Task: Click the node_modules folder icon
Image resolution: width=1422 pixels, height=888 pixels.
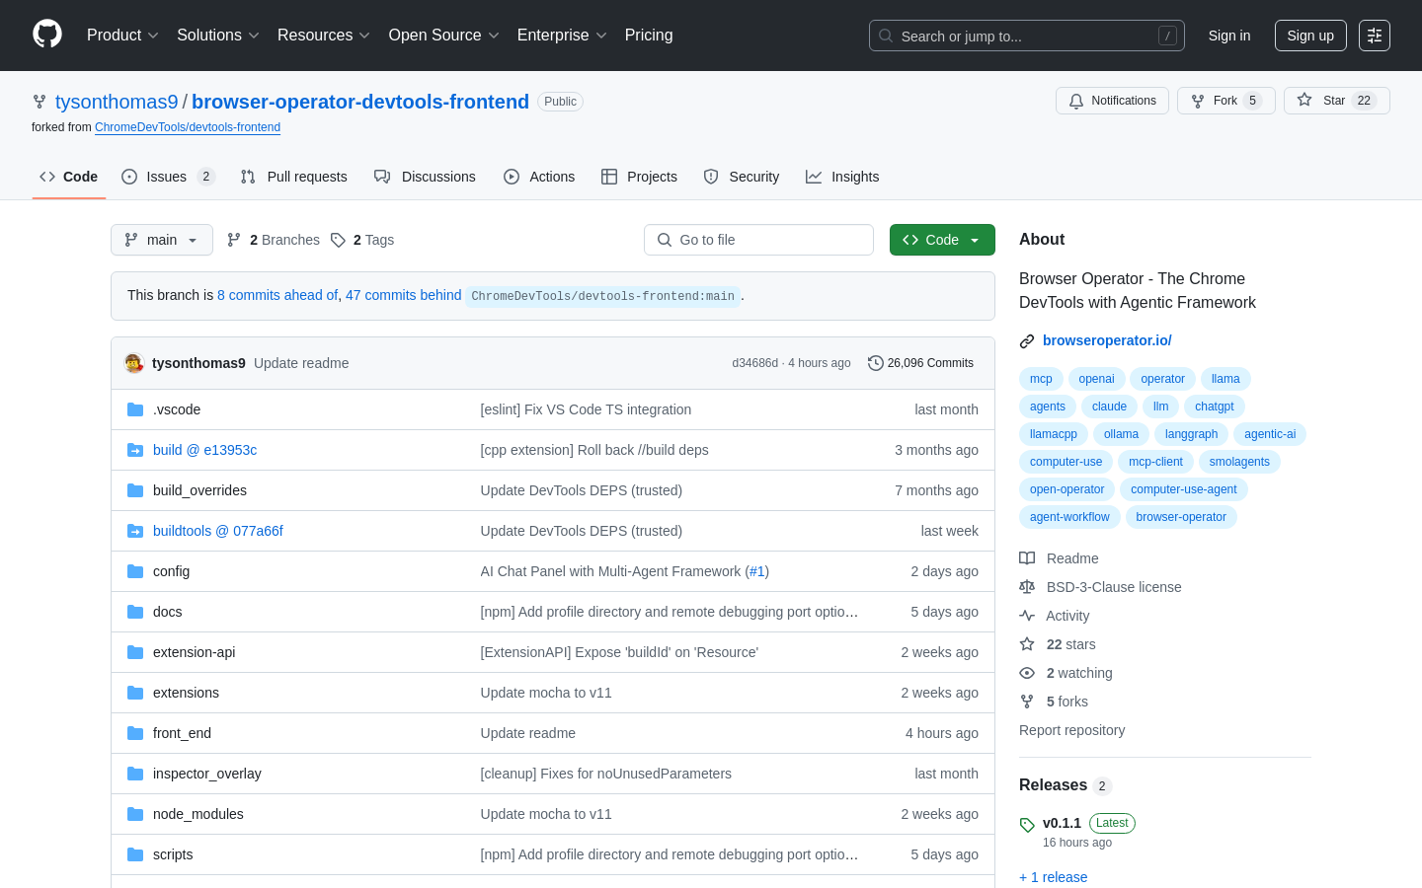Action: tap(135, 814)
